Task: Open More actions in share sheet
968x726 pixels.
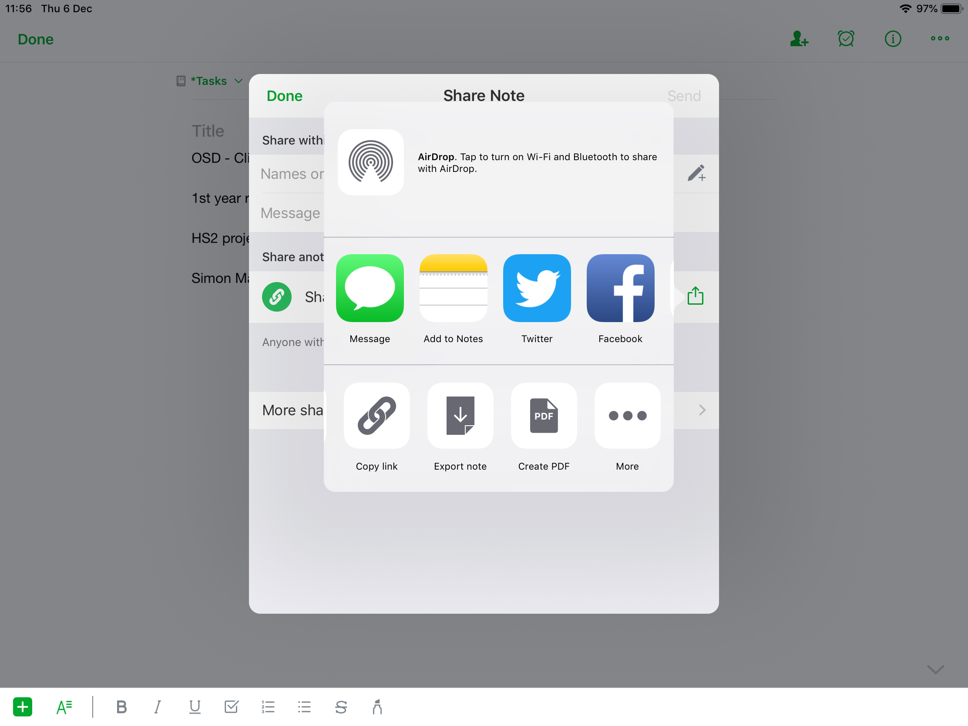Action: click(x=628, y=416)
